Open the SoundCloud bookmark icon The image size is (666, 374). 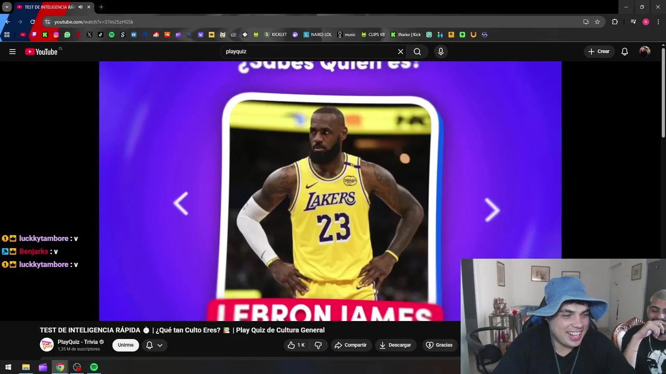point(167,35)
